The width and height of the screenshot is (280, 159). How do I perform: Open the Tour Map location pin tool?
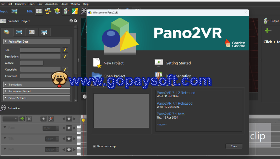tap(57, 11)
